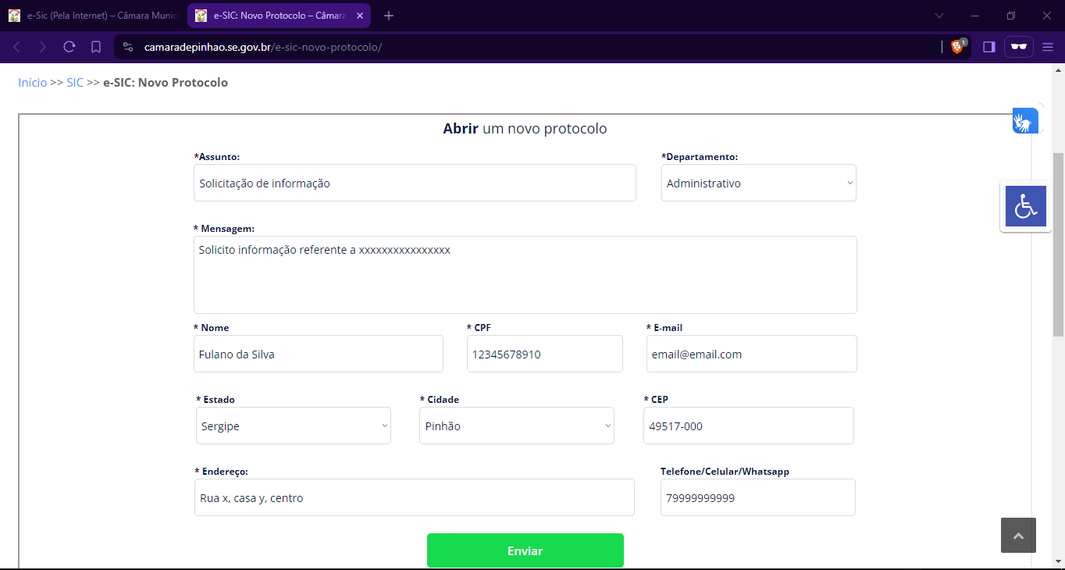
Task: Reload the page with refresh icon
Action: click(x=69, y=47)
